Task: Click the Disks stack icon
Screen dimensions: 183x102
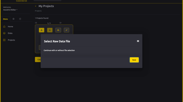Action: (4, 33)
